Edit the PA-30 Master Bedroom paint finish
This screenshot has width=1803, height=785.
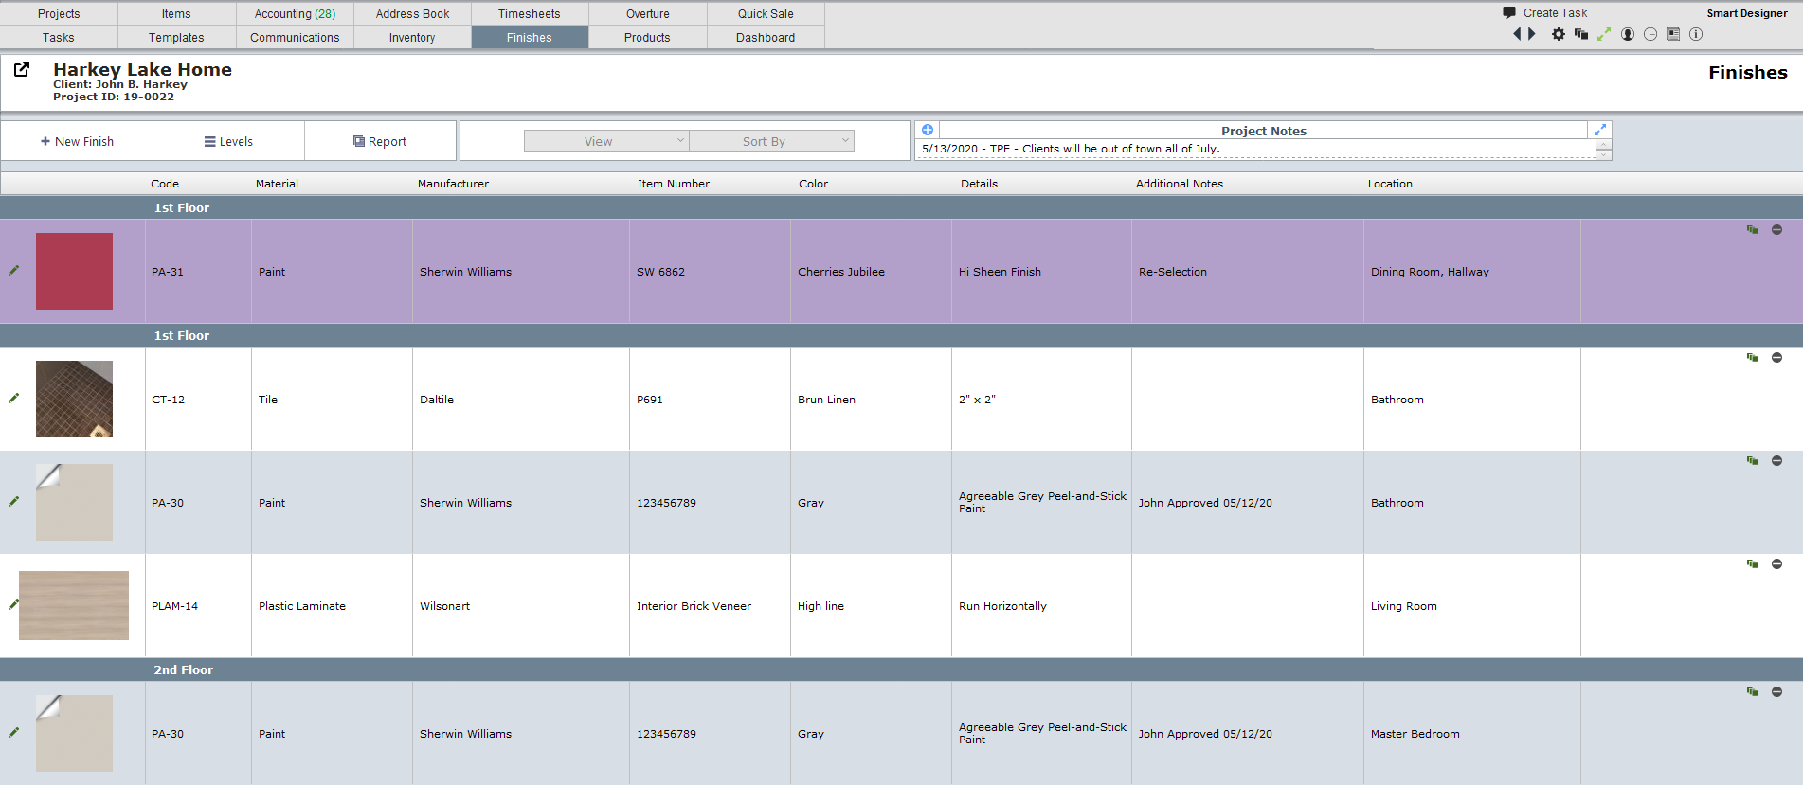[x=13, y=733]
